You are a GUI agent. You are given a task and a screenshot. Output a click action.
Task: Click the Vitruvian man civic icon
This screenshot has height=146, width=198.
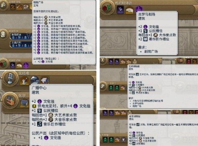tap(103, 61)
